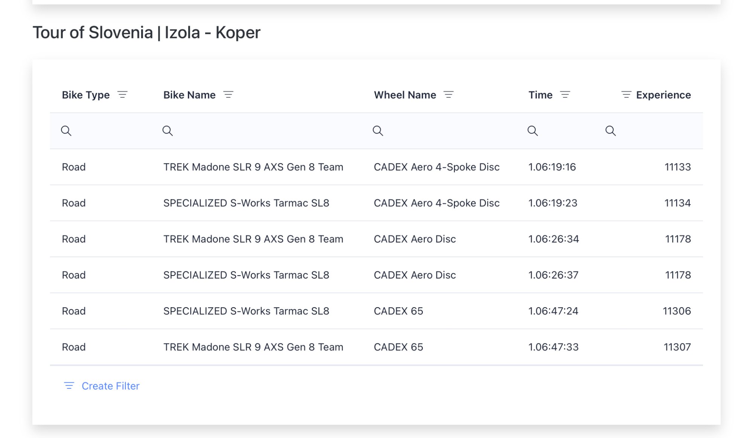The image size is (753, 438).
Task: Click search icon in Wheel Name filter row
Action: [x=378, y=131]
